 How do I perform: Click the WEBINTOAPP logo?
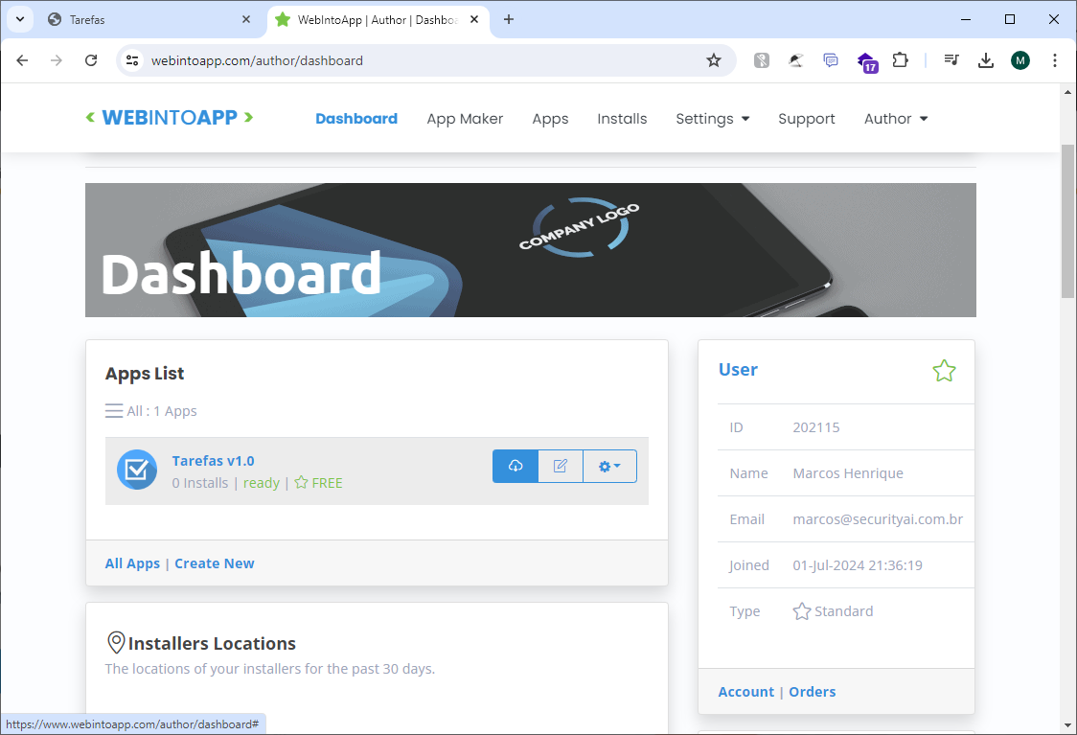coord(169,118)
